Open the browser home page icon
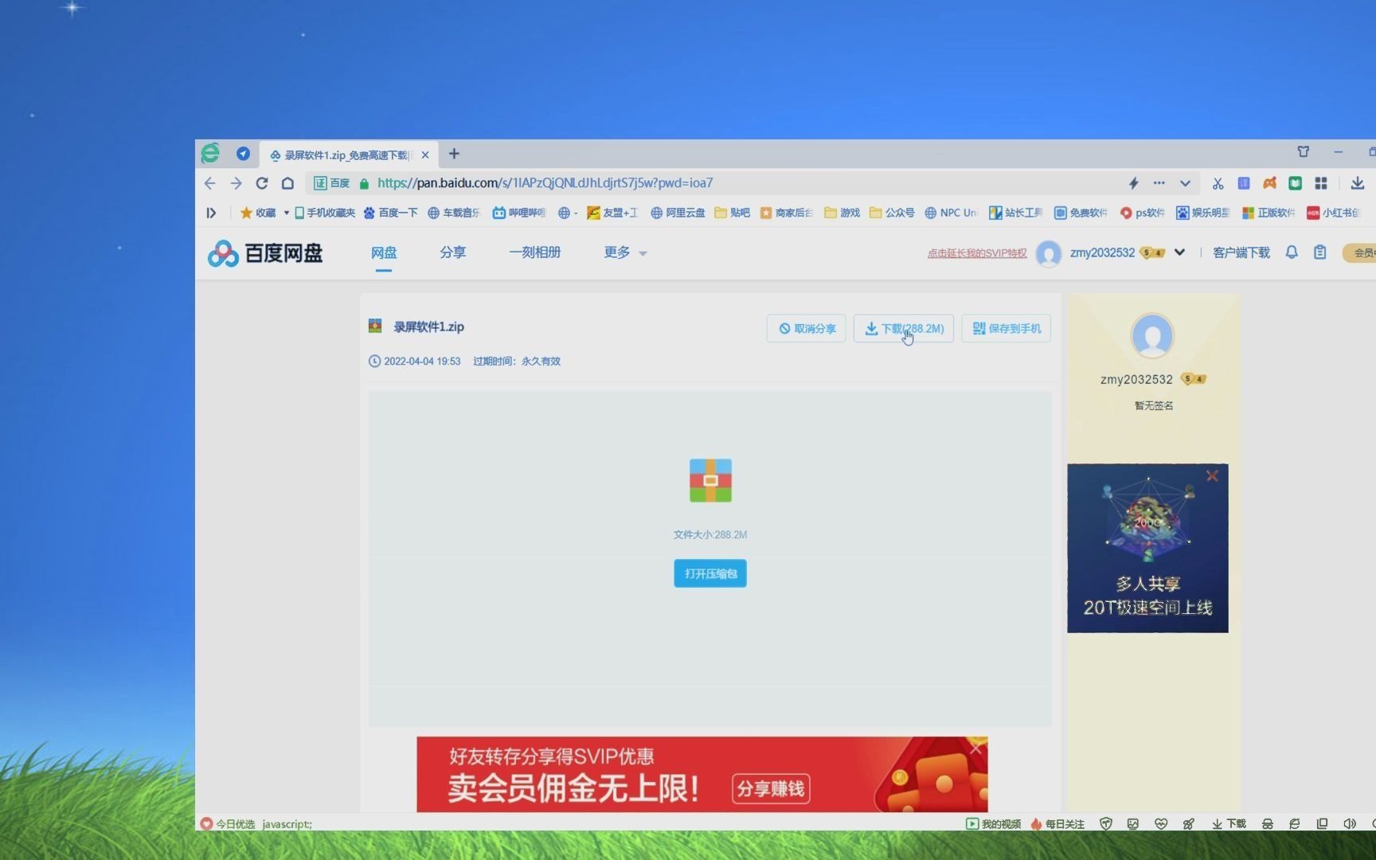The height and width of the screenshot is (860, 1376). tap(287, 183)
